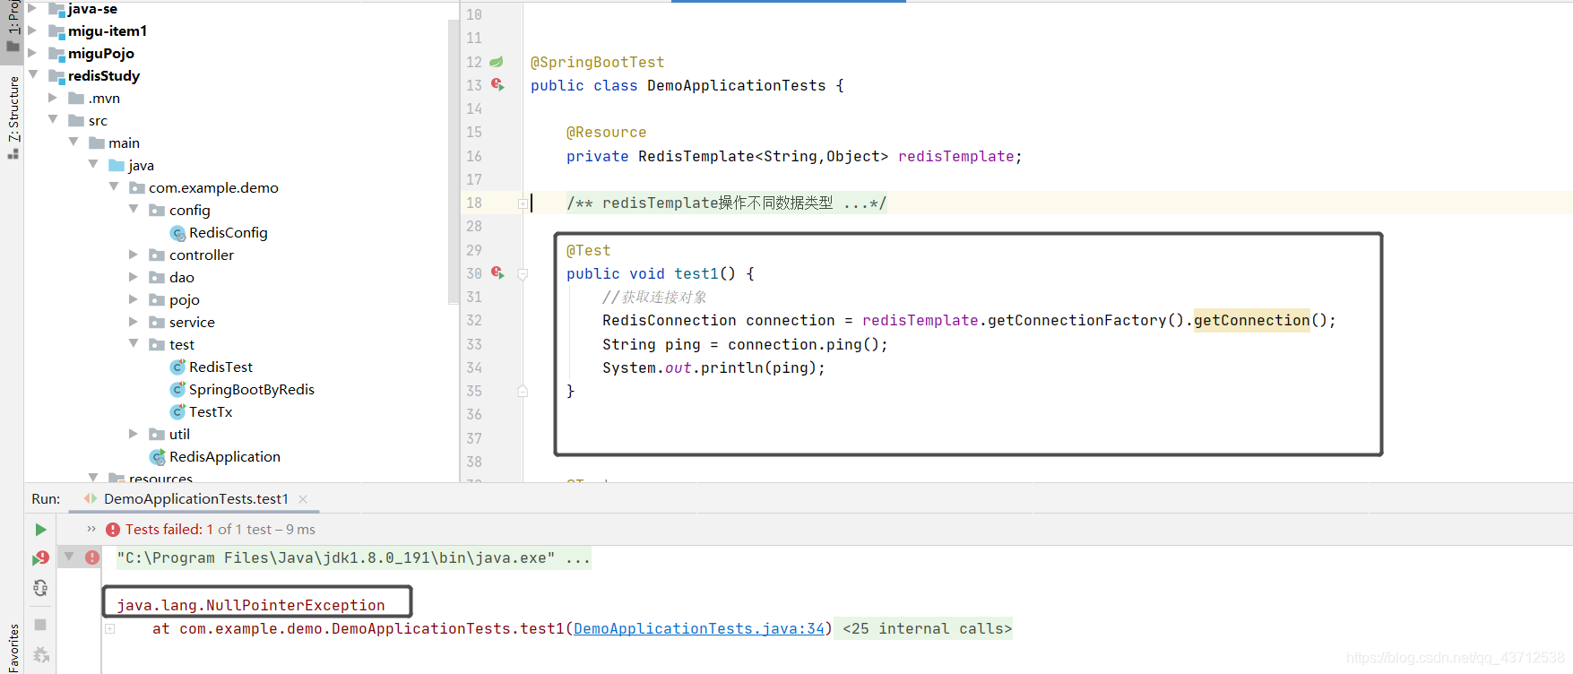Expand the java-se module

pyautogui.click(x=33, y=8)
